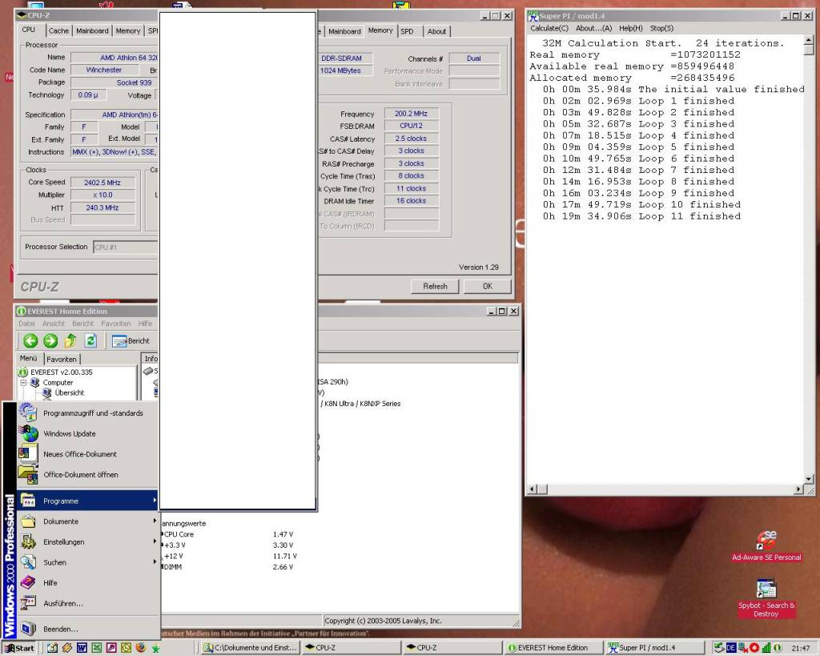
Task: Click the Windows Start button
Action: point(20,648)
